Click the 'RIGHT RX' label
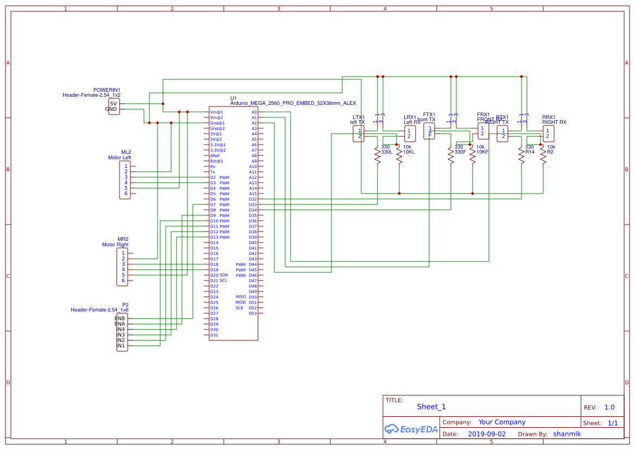Viewport: 635px width, 450px height. pyautogui.click(x=555, y=122)
